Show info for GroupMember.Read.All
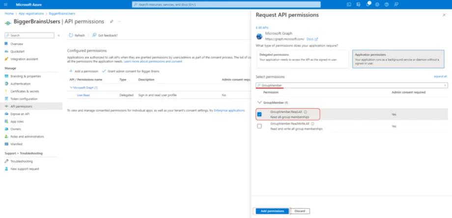This screenshot has height=218, width=452. [305, 112]
